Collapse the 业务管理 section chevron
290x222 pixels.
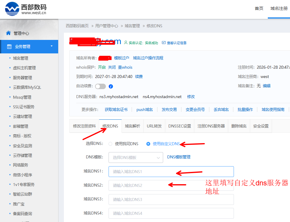tap(51, 46)
